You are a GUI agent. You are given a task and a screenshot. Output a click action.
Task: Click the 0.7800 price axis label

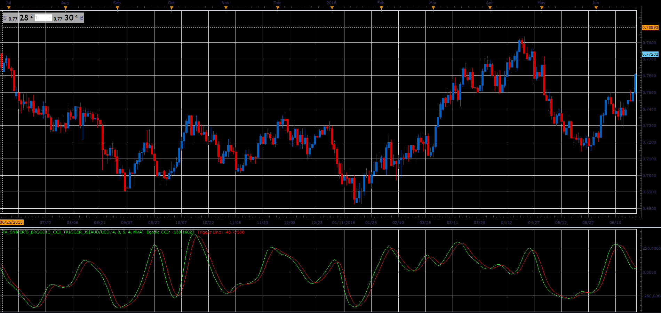tap(649, 43)
